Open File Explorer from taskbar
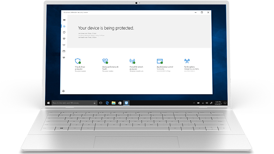Viewport: 274px width, 154px height. pos(113,103)
